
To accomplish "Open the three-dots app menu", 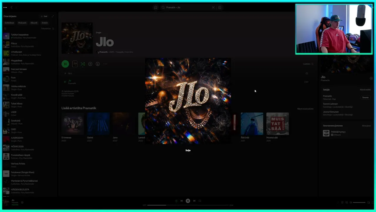I will coord(5,7).
